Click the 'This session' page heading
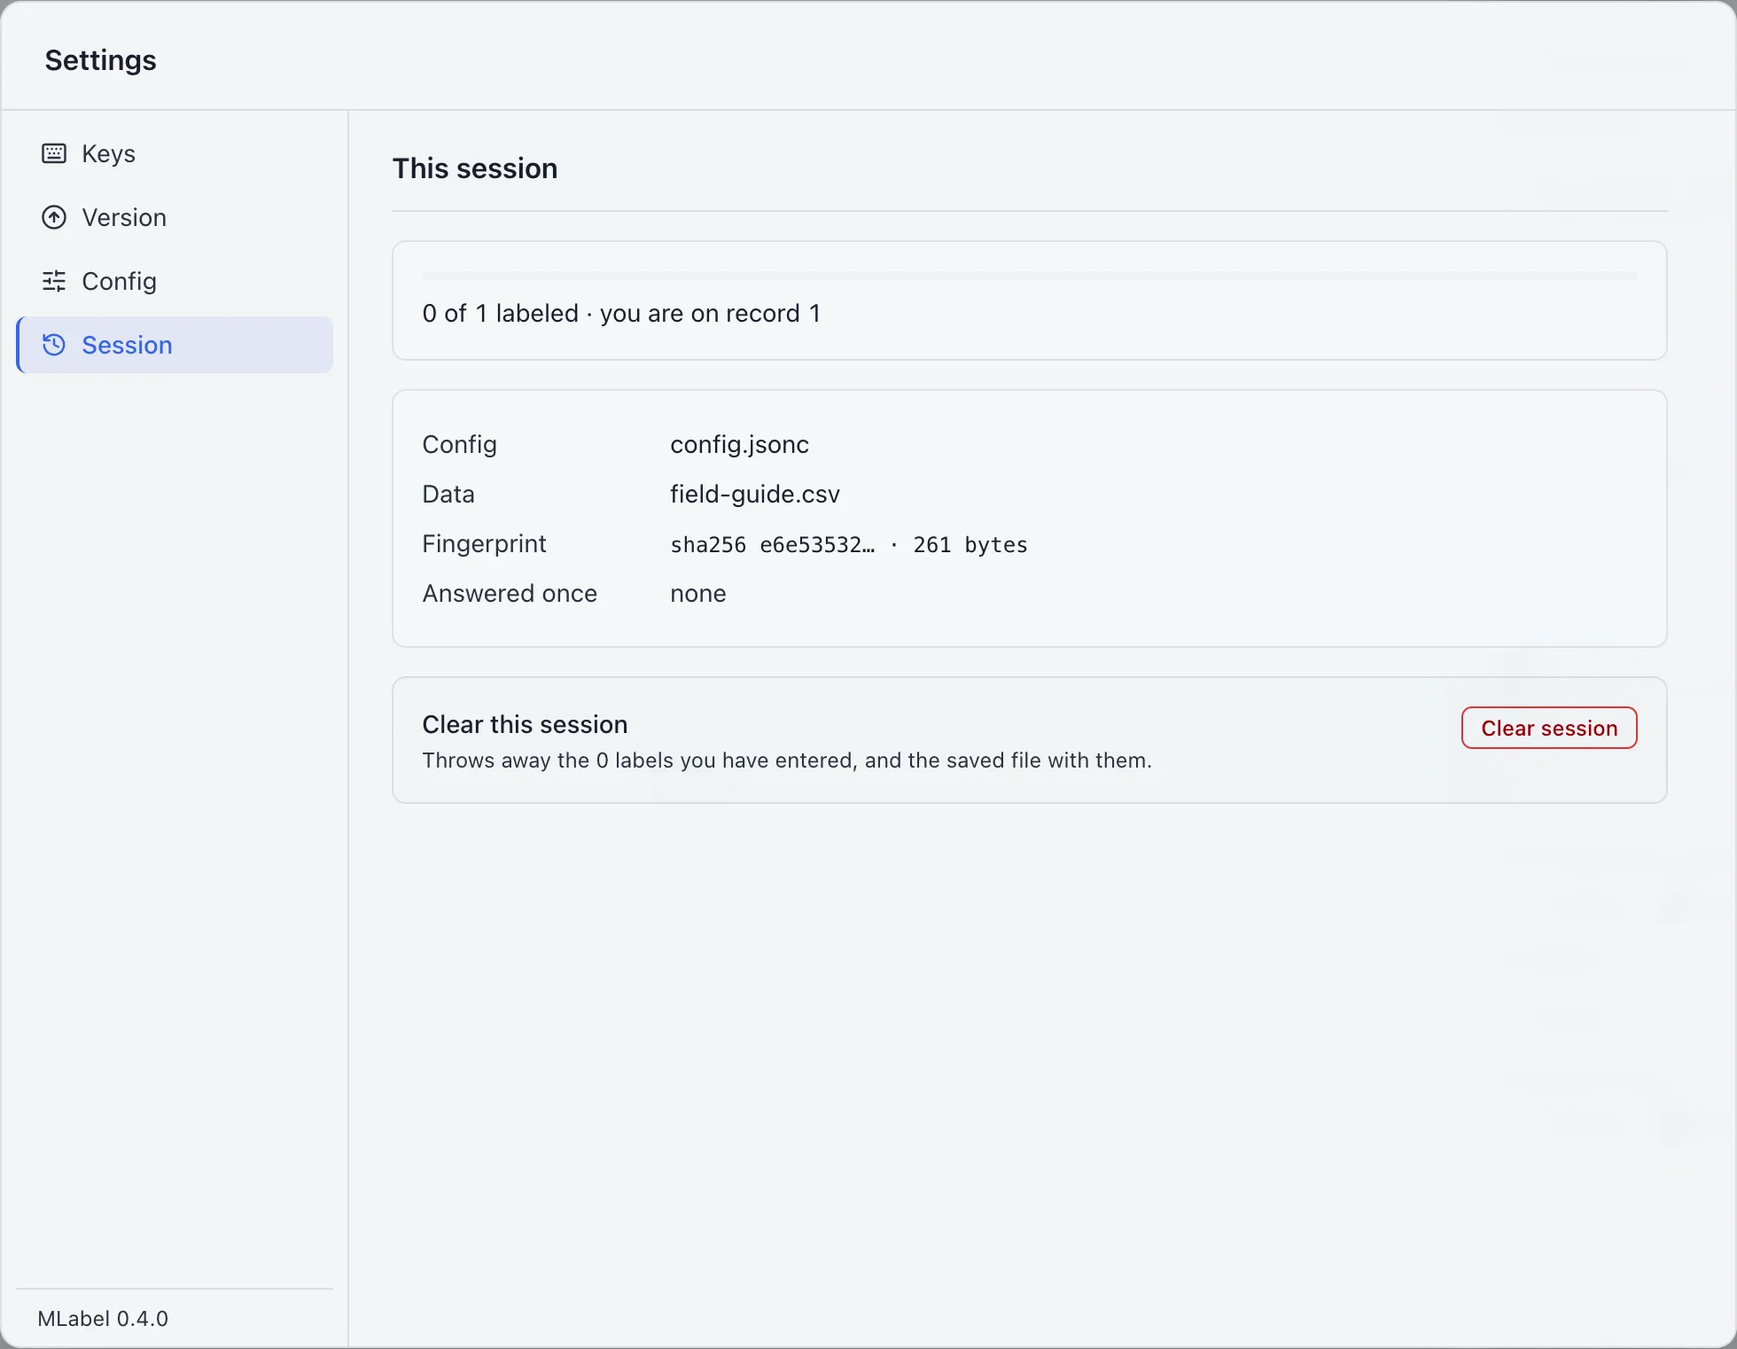This screenshot has height=1349, width=1737. pos(475,168)
